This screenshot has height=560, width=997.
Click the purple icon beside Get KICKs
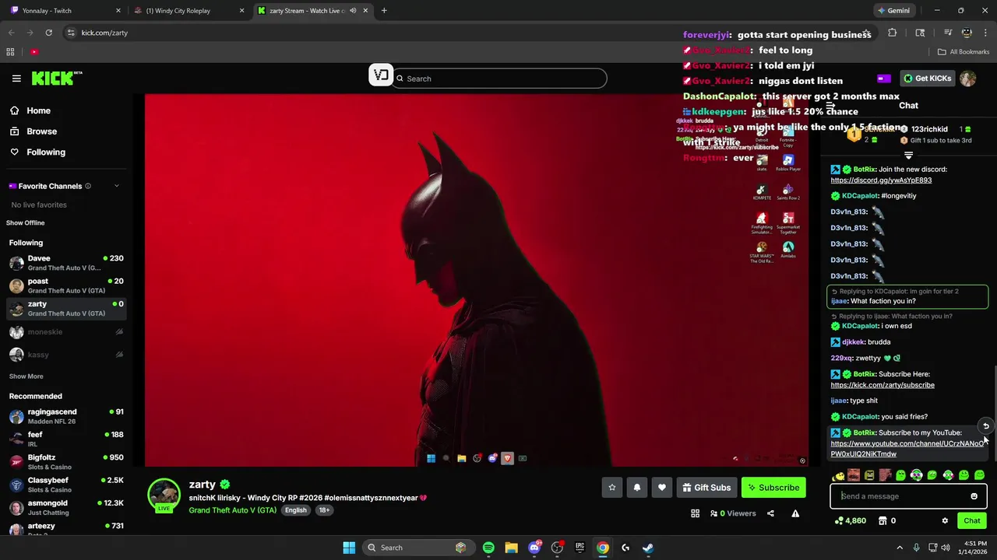884,79
